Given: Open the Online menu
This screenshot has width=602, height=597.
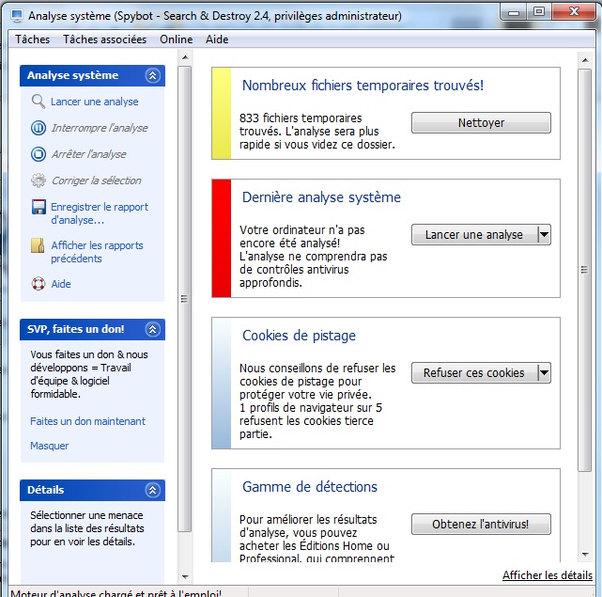Looking at the screenshot, I should (176, 39).
